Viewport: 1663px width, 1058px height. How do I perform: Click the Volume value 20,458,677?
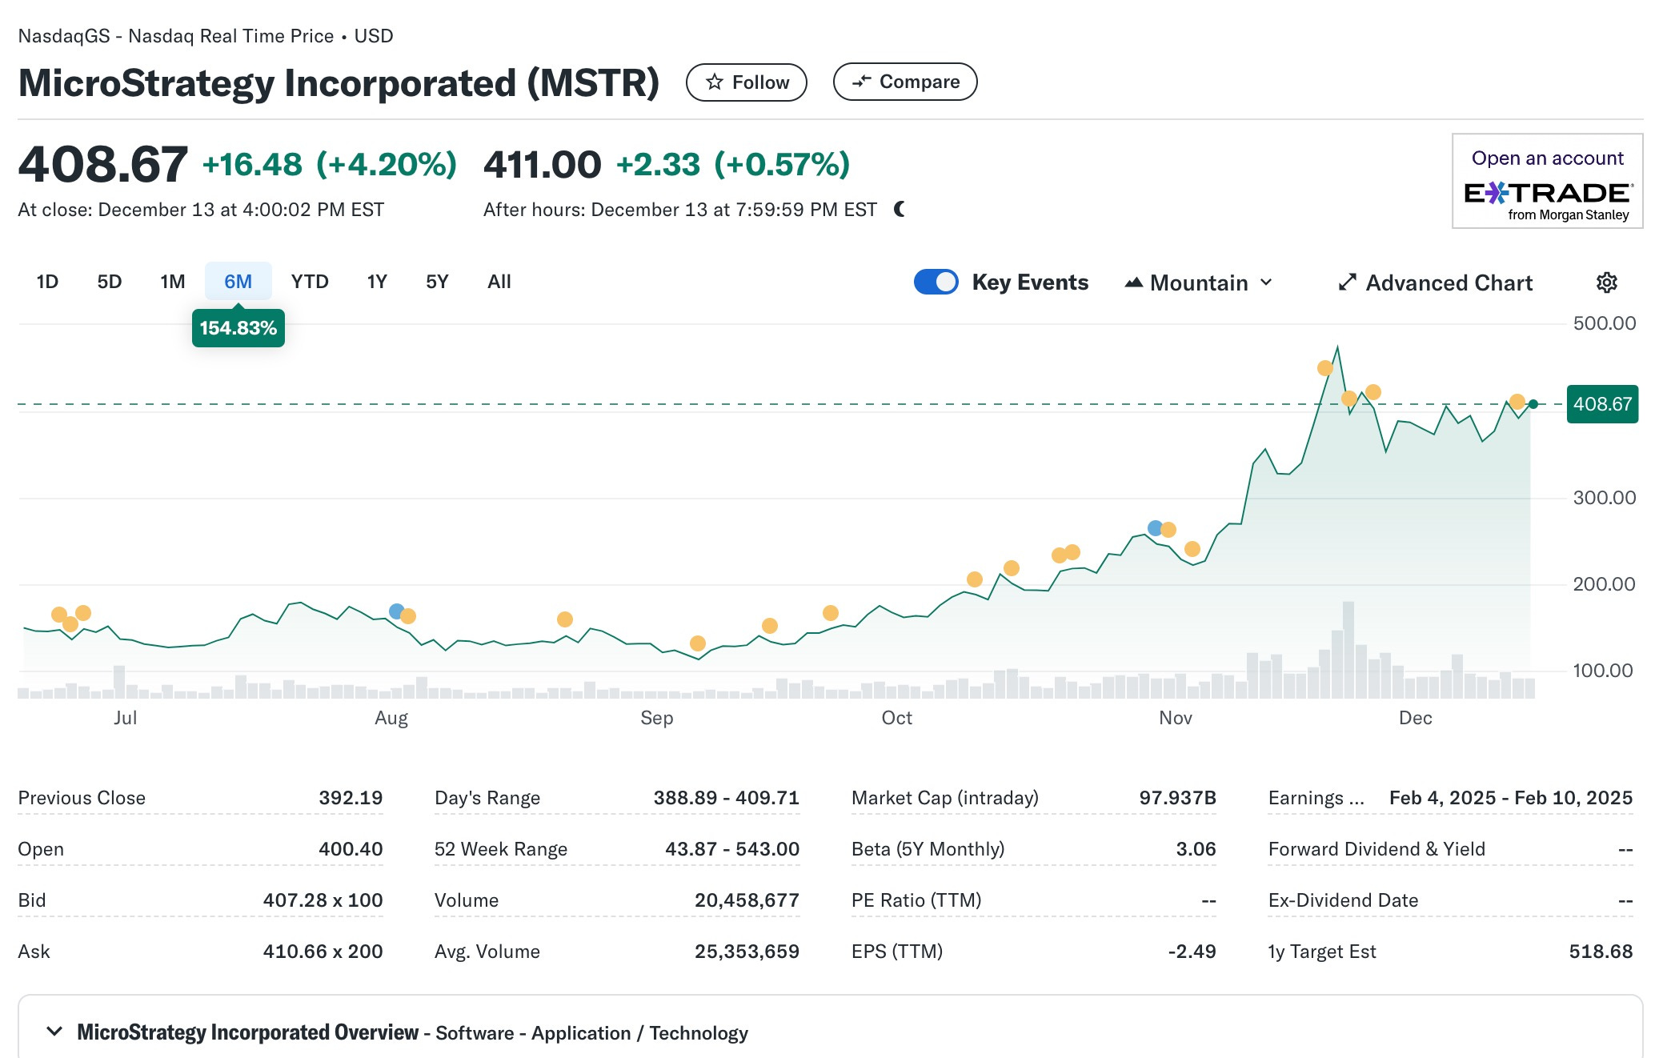[747, 900]
